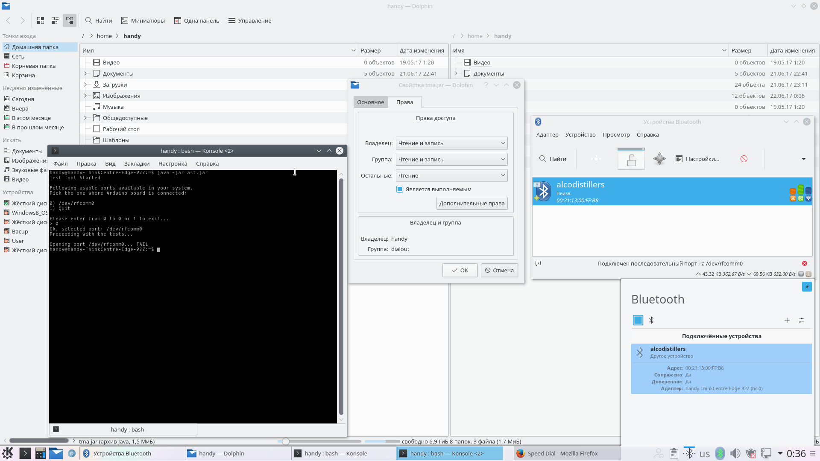The image size is (820, 461).
Task: Pin the Bluetooth applet popup open
Action: 807,287
